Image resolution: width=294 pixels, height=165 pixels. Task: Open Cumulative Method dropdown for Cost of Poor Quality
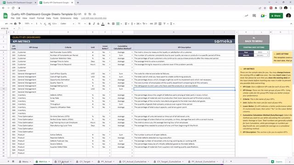click(132, 74)
